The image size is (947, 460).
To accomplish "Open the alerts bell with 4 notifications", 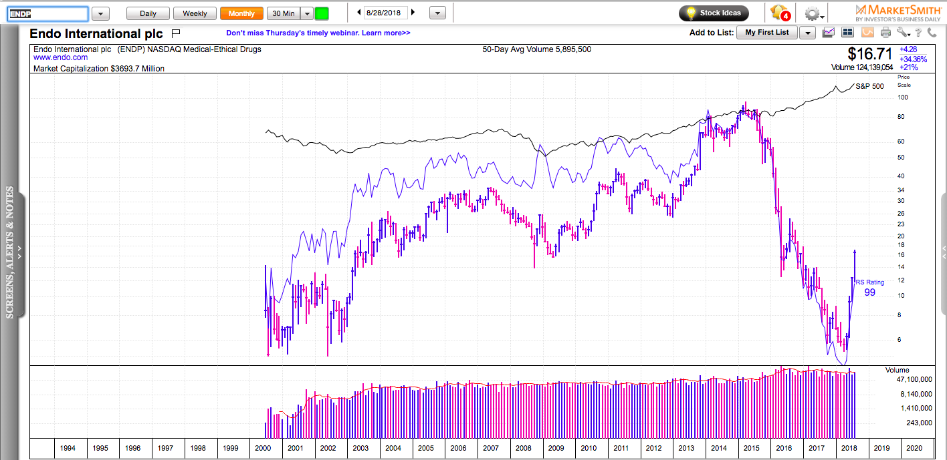I will [780, 13].
